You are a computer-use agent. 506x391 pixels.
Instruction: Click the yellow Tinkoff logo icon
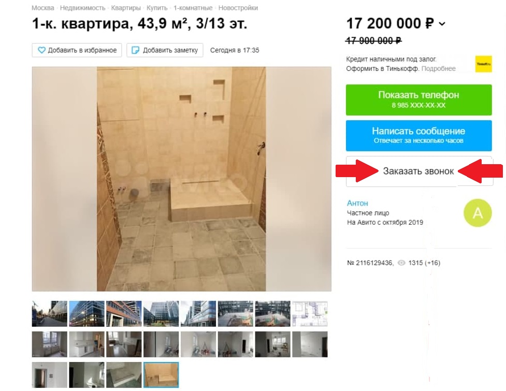(483, 64)
